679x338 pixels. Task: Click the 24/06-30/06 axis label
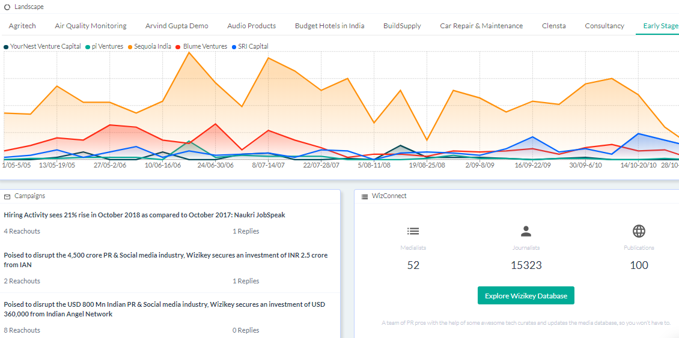point(216,165)
